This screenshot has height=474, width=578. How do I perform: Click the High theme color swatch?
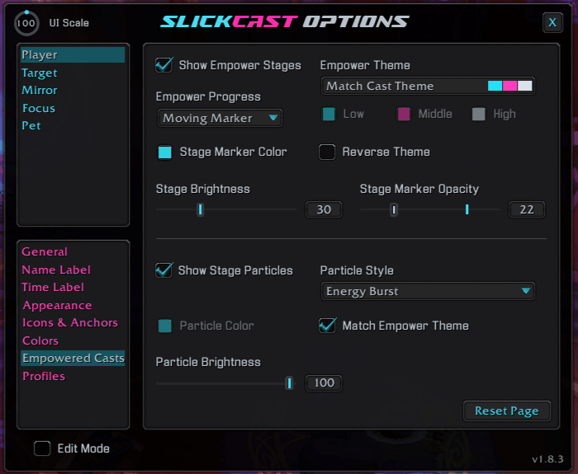[478, 114]
